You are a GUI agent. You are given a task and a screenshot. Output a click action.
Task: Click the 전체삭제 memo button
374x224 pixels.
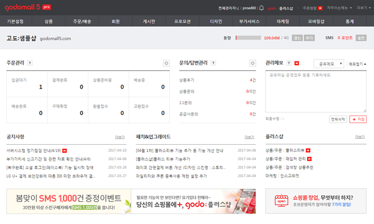tap(338, 119)
